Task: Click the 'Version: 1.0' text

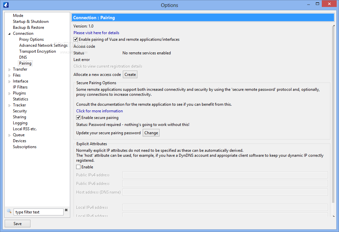Action: 83,26
